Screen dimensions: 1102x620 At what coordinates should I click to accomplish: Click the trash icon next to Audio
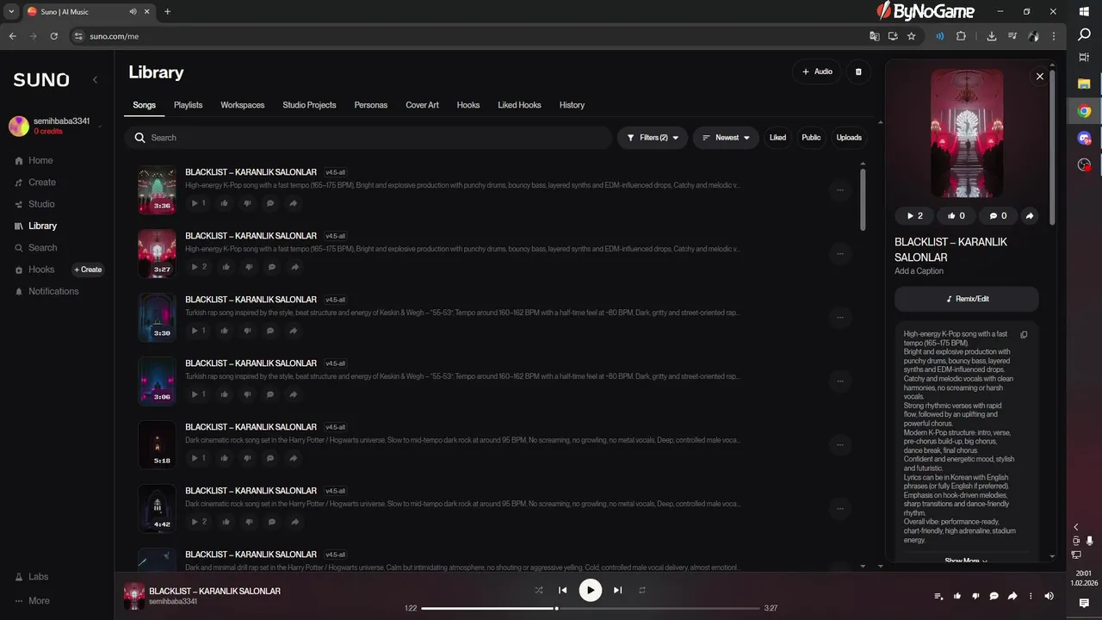click(858, 71)
